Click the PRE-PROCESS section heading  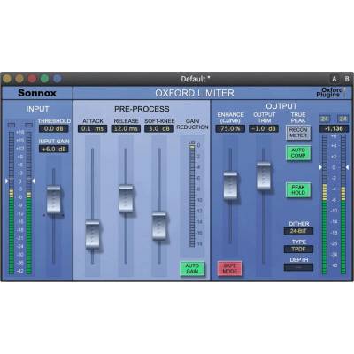(x=142, y=109)
